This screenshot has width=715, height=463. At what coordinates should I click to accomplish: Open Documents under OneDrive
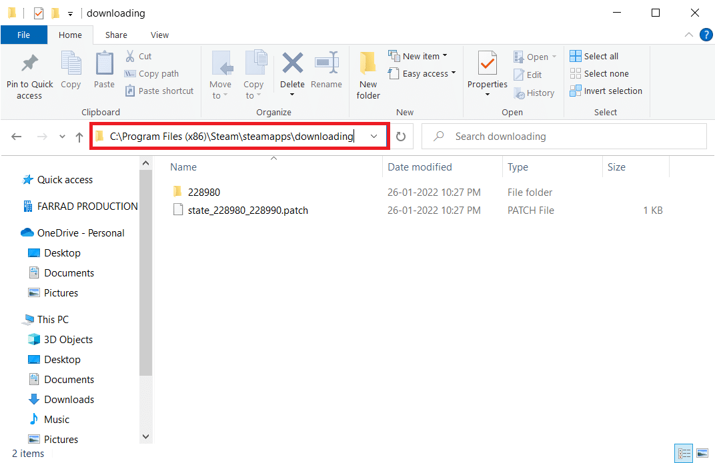point(69,272)
